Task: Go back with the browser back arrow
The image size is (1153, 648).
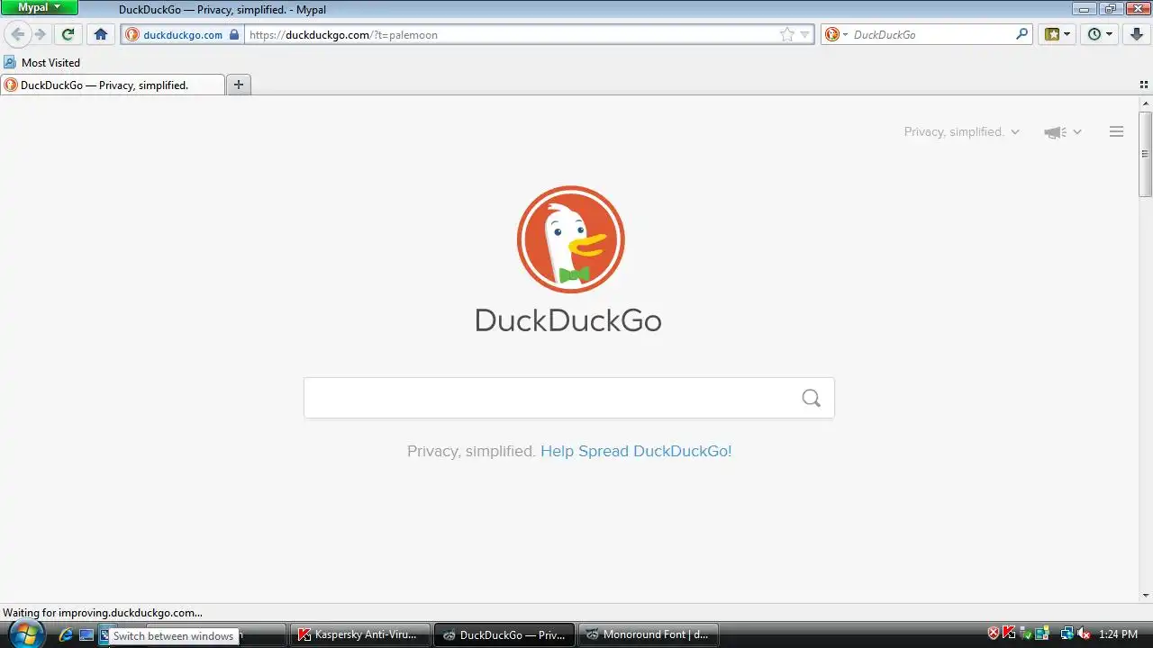Action: pos(17,34)
